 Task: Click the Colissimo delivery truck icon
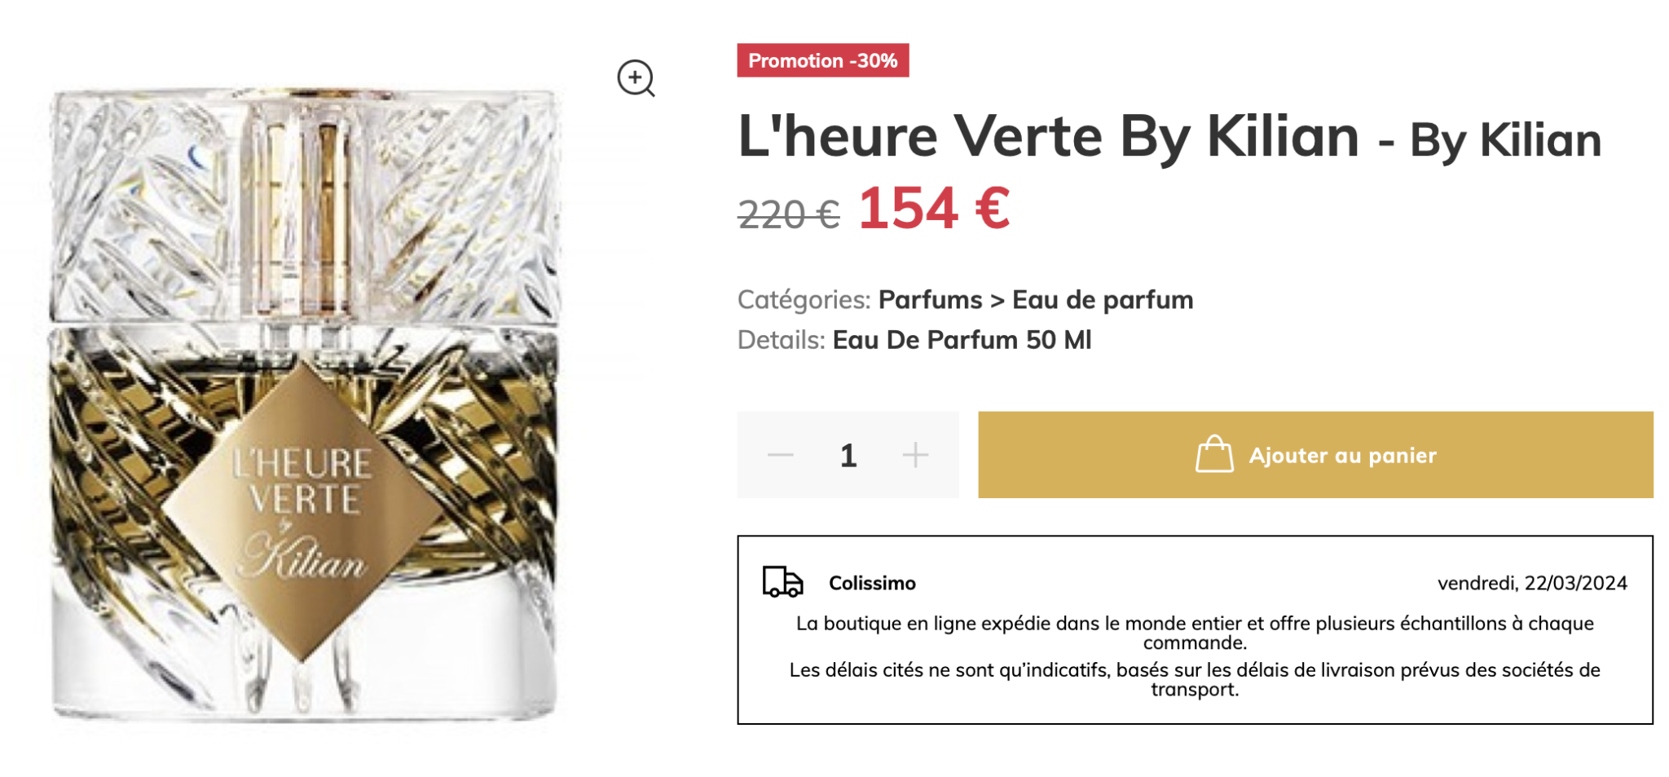782,582
